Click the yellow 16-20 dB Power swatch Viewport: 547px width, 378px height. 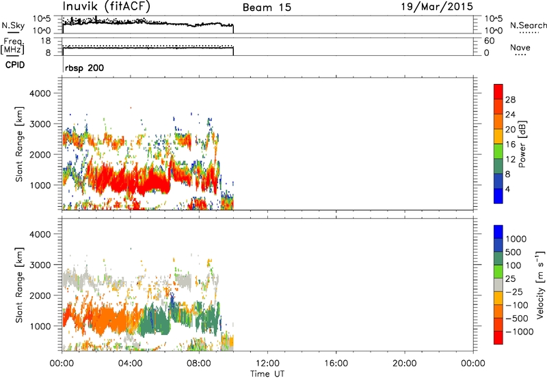coord(498,136)
